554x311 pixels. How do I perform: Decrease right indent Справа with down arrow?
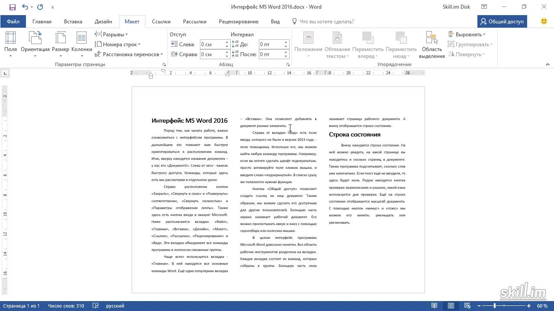[227, 57]
